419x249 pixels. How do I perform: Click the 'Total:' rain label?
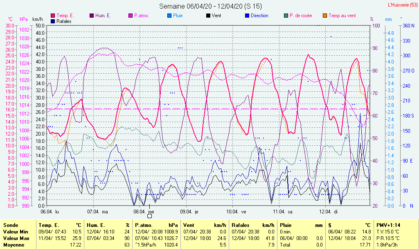click(285, 245)
